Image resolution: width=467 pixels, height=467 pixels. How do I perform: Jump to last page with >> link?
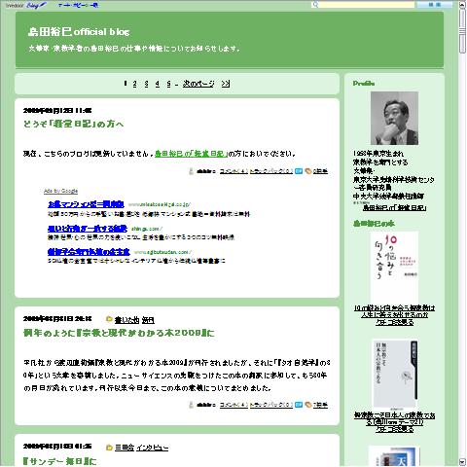click(226, 84)
